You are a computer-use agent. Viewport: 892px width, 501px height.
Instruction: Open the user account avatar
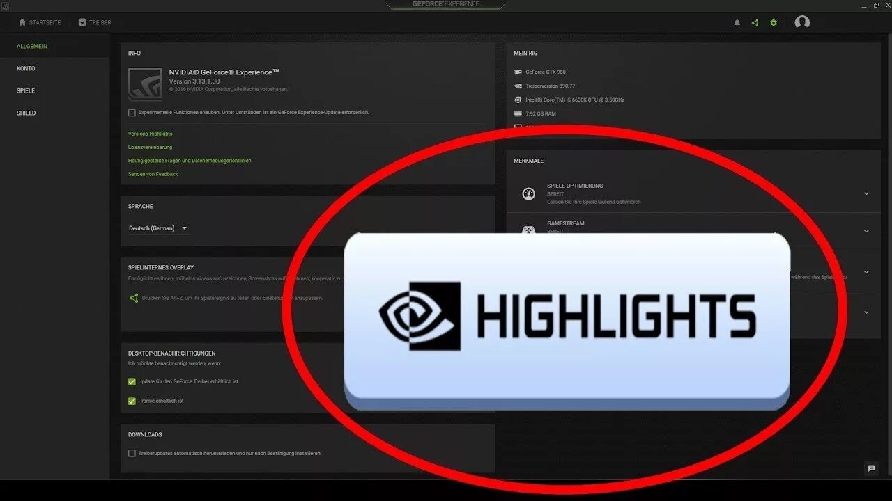[802, 22]
